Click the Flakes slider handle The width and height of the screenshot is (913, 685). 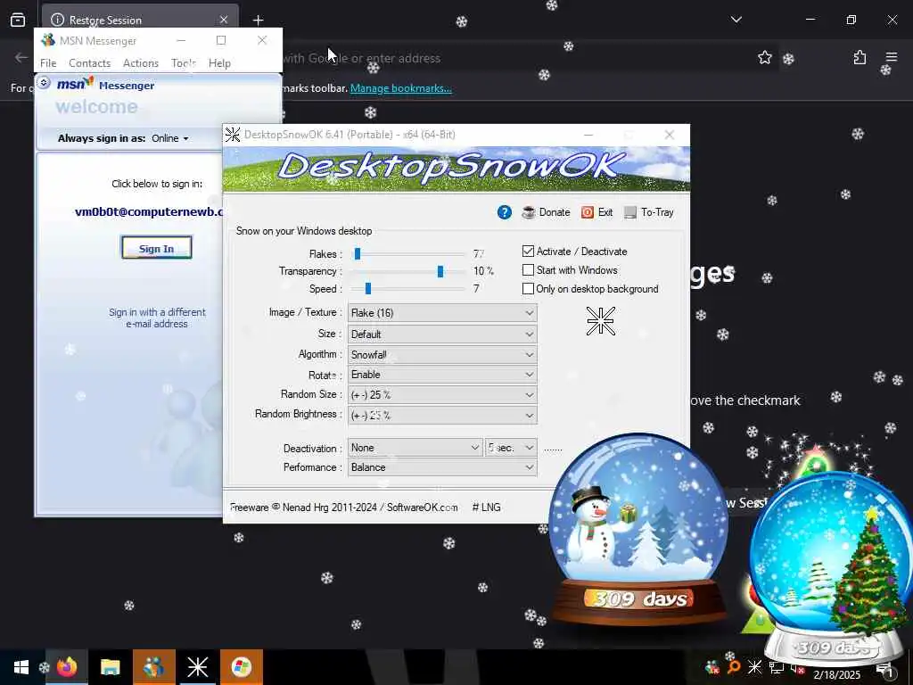358,254
